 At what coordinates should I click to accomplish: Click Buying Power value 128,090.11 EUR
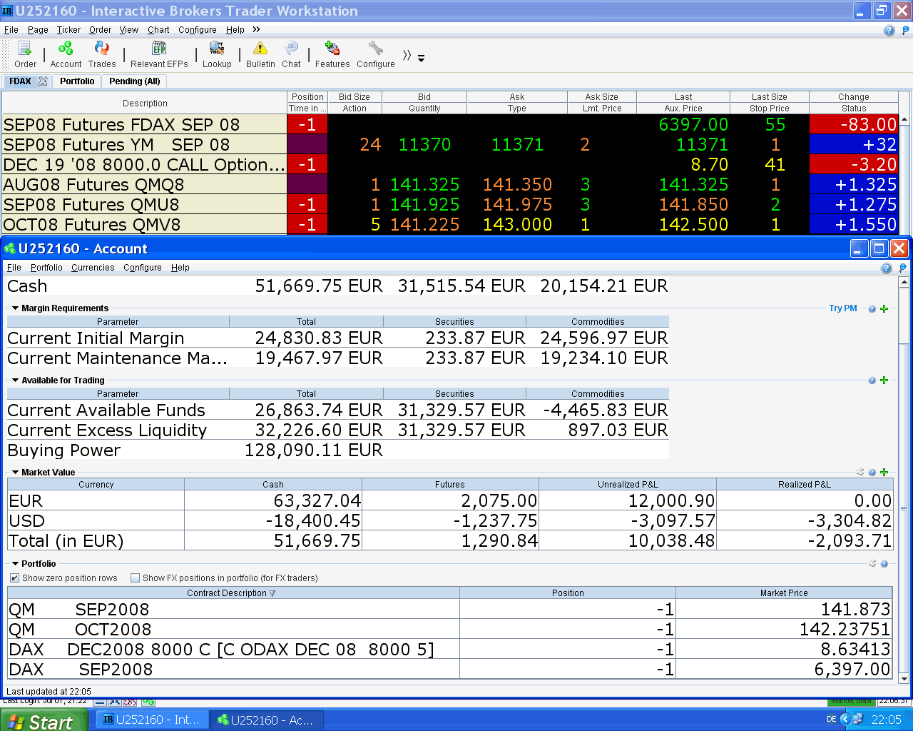(x=313, y=450)
